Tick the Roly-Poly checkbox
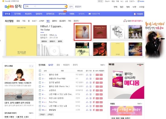The height and width of the screenshot is (119, 166). click(x=40, y=102)
